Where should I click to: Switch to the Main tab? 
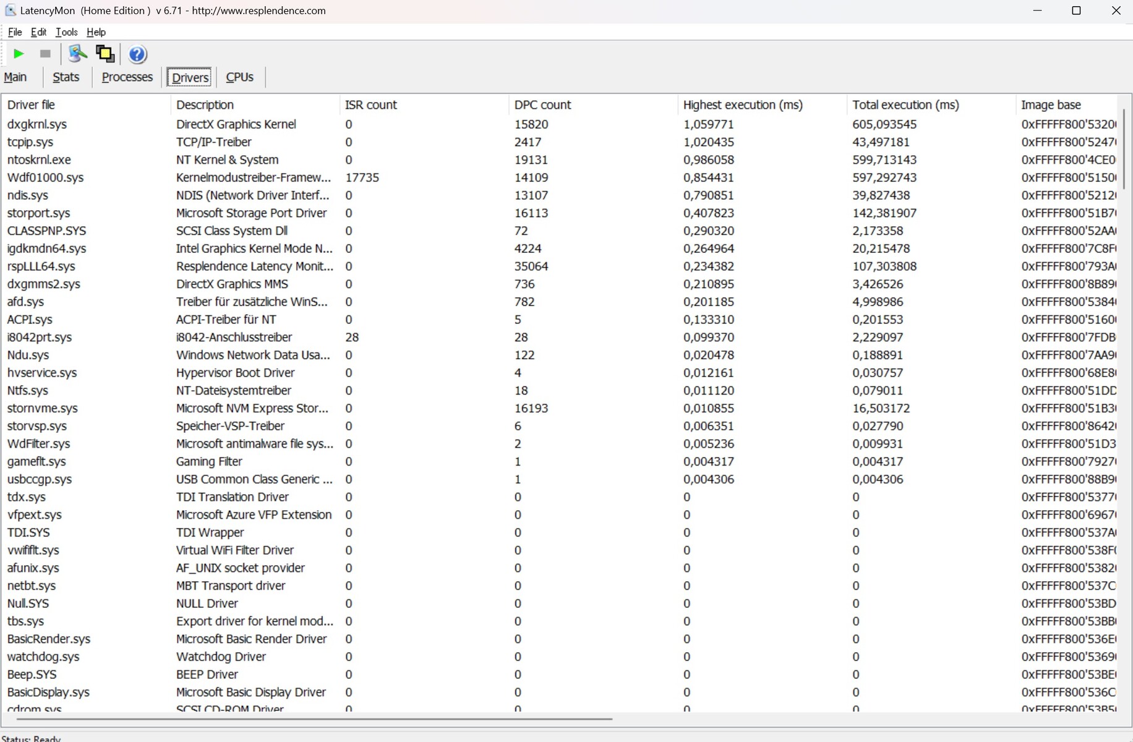click(15, 77)
